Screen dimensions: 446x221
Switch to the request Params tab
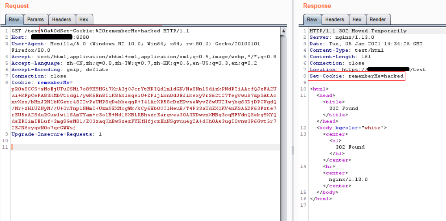[x=35, y=20]
